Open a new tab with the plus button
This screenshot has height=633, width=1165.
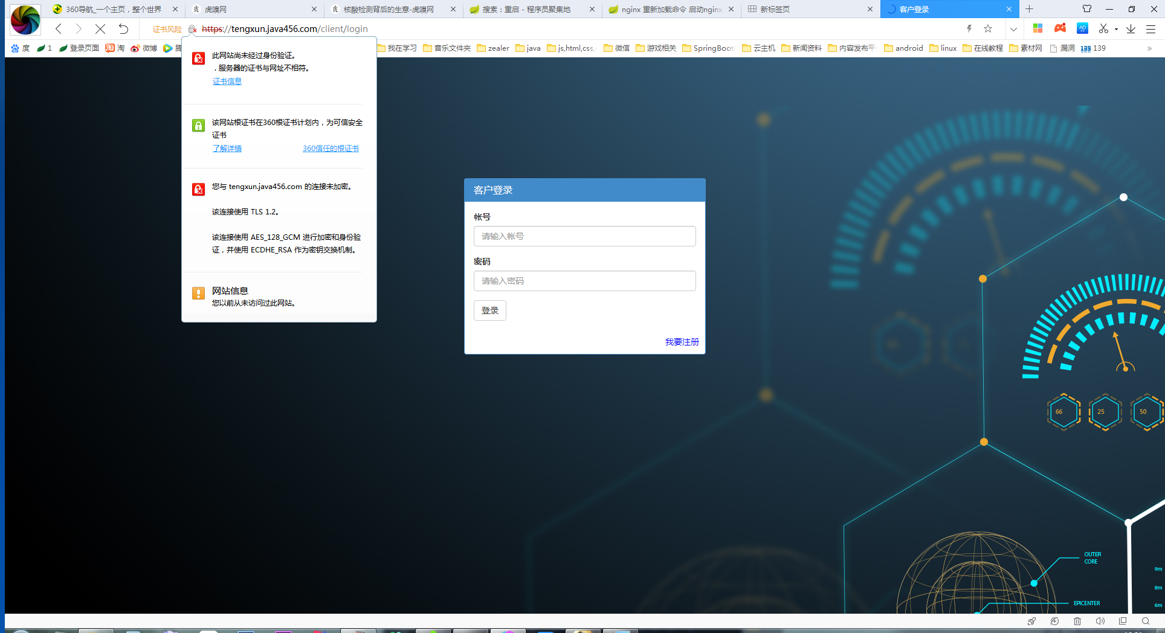coord(1029,9)
